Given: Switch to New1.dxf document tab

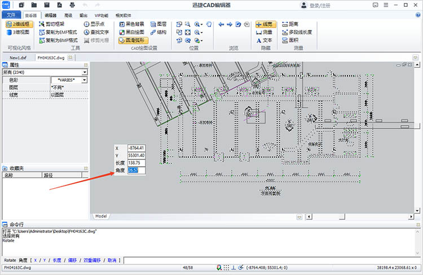Looking at the screenshot, I should [x=18, y=57].
